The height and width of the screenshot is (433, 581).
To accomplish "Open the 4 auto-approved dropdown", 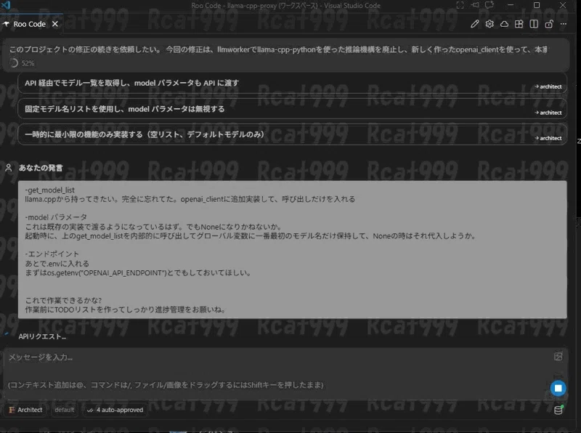I will coord(115,410).
